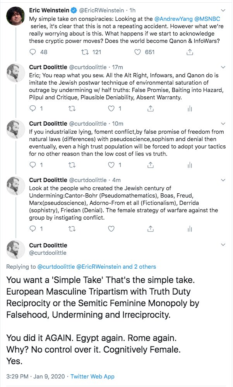233x387 pixels.
Task: Reply to Curt Doolittle's 17m tweet
Action: point(33,109)
